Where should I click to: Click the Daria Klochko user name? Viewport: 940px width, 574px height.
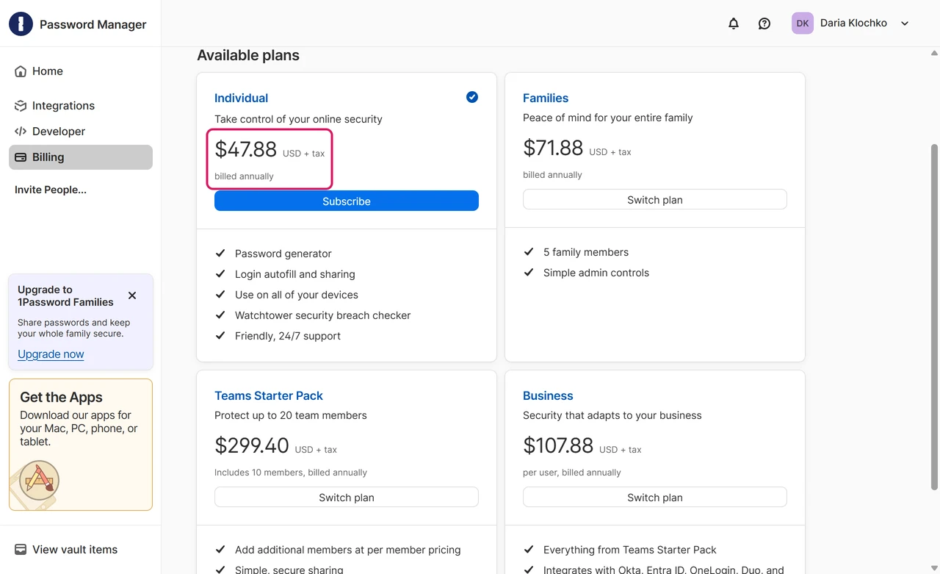click(x=853, y=23)
